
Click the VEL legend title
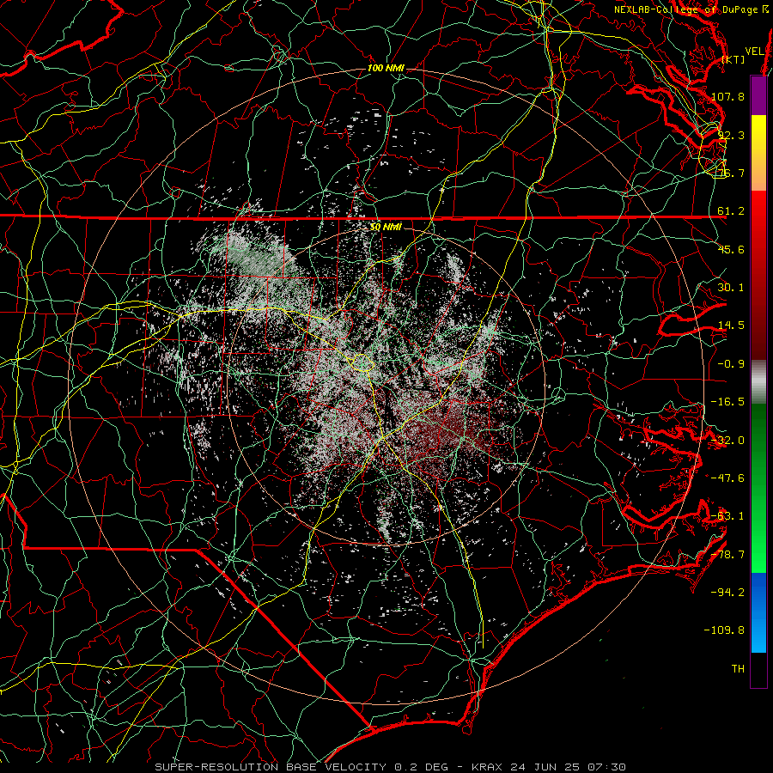(754, 52)
